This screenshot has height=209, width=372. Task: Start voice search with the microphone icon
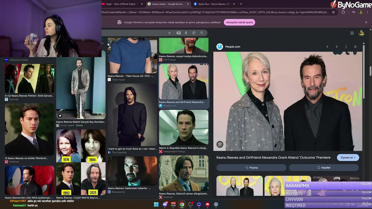point(186,33)
